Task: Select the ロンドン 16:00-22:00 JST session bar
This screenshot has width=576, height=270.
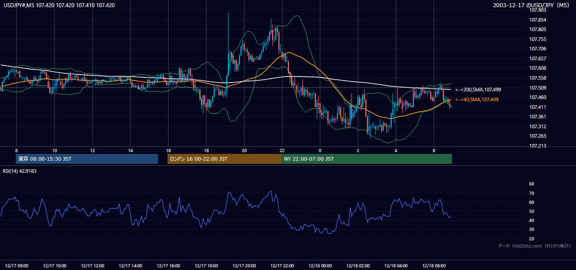Action: tap(224, 159)
